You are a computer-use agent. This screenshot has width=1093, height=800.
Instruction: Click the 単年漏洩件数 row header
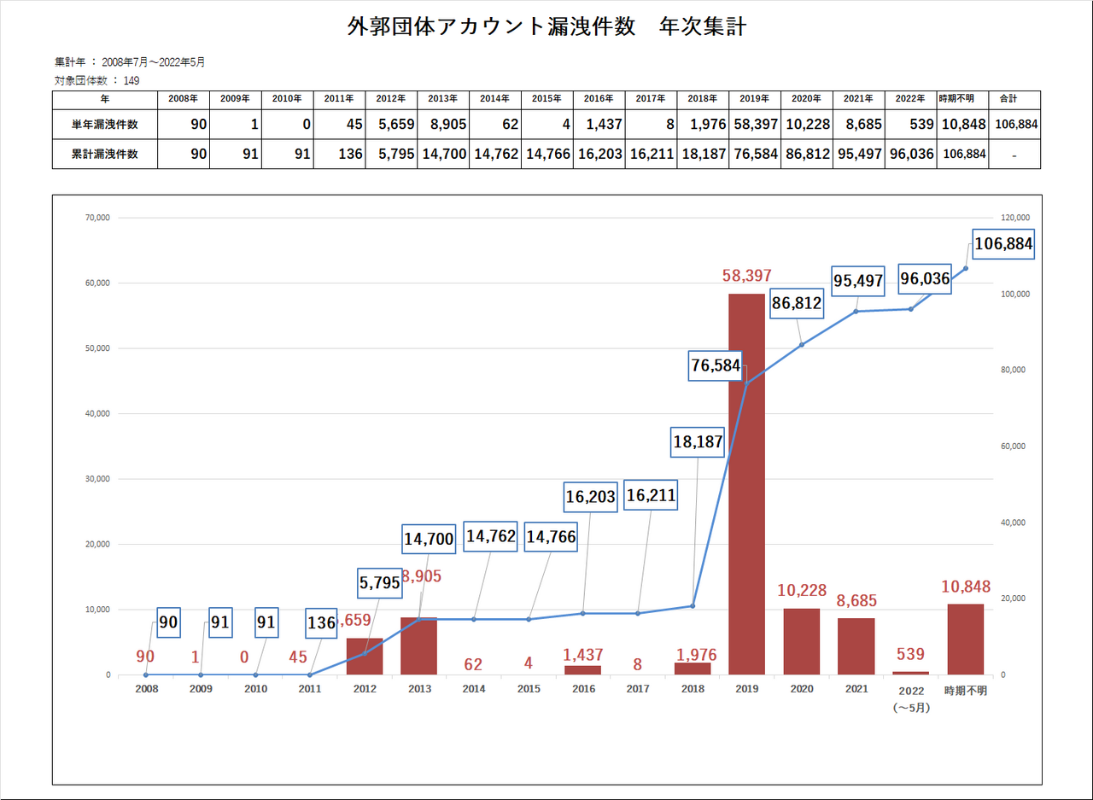103,124
